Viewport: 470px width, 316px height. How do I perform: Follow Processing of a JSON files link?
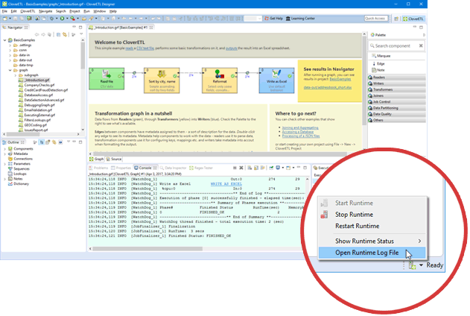[301, 136]
